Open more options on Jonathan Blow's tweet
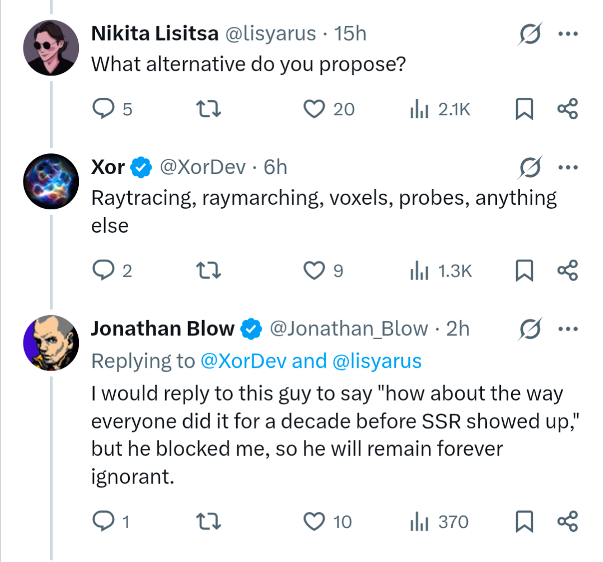 pos(567,329)
